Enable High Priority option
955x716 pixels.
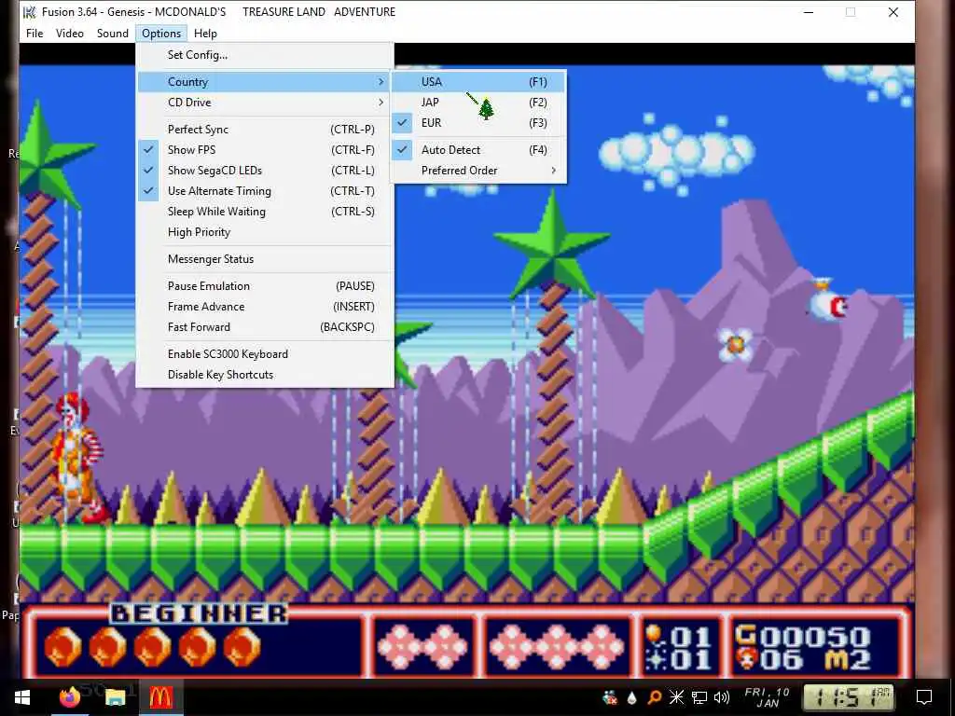click(x=265, y=232)
